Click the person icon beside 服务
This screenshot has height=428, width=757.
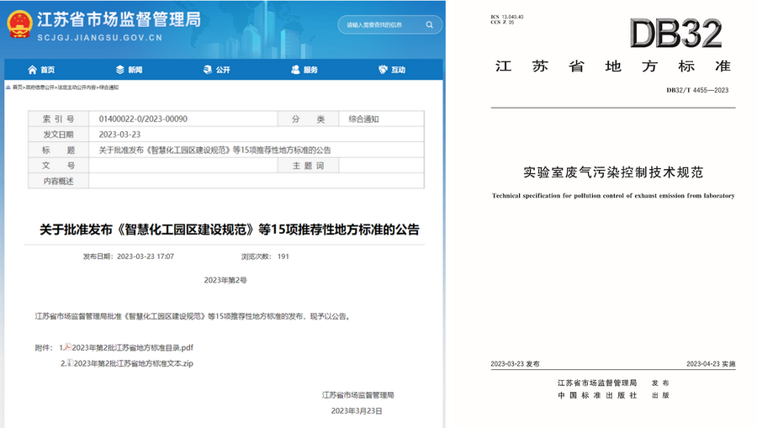[295, 70]
